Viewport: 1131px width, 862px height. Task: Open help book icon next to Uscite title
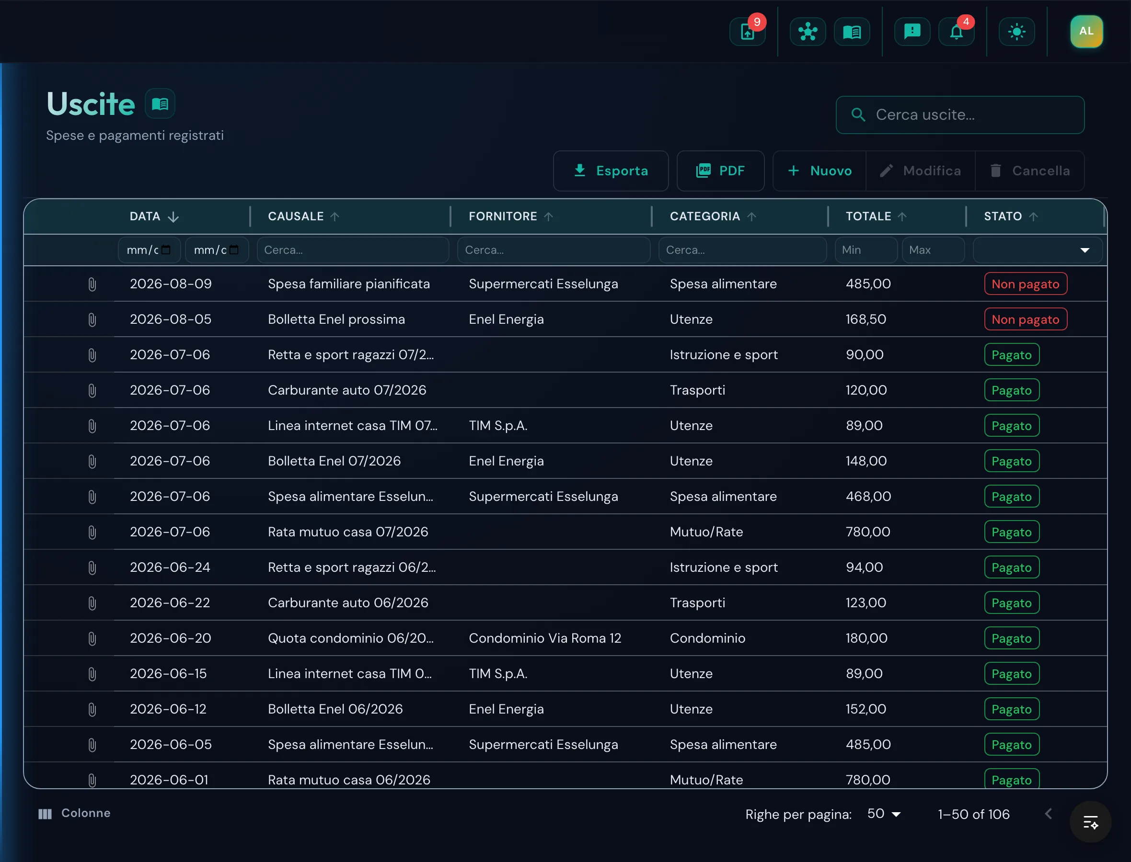[160, 103]
